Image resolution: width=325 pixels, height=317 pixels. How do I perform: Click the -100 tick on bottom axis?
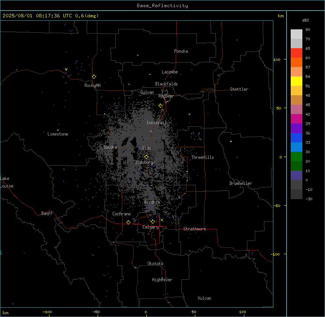pyautogui.click(x=47, y=312)
